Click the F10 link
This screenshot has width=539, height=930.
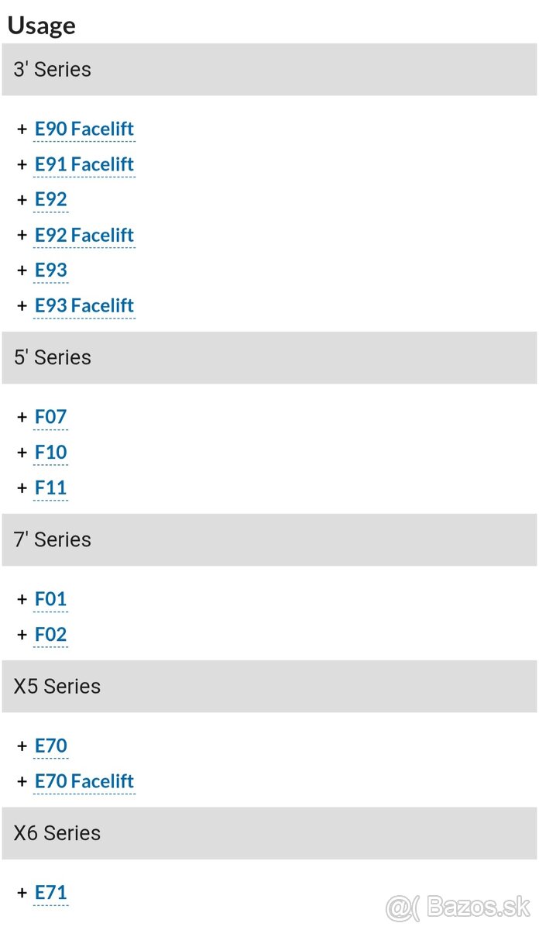tap(51, 452)
